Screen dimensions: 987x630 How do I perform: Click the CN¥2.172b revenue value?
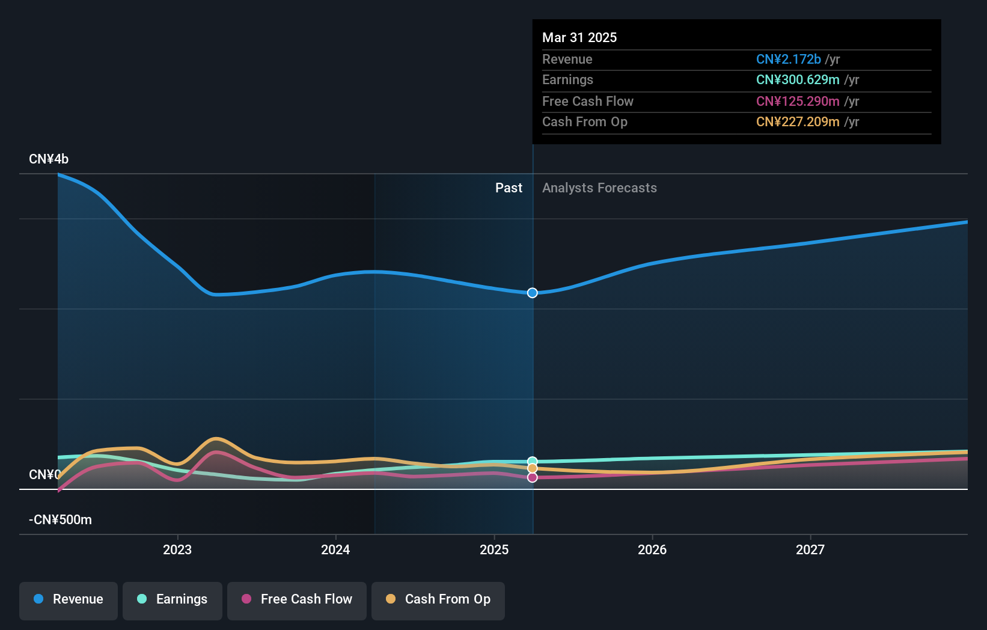[x=788, y=59]
